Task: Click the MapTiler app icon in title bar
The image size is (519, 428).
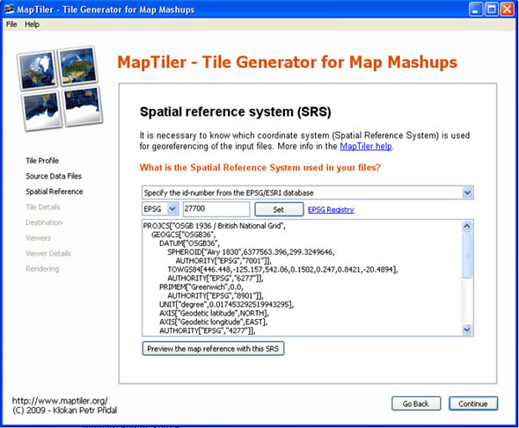Action: pos(10,9)
